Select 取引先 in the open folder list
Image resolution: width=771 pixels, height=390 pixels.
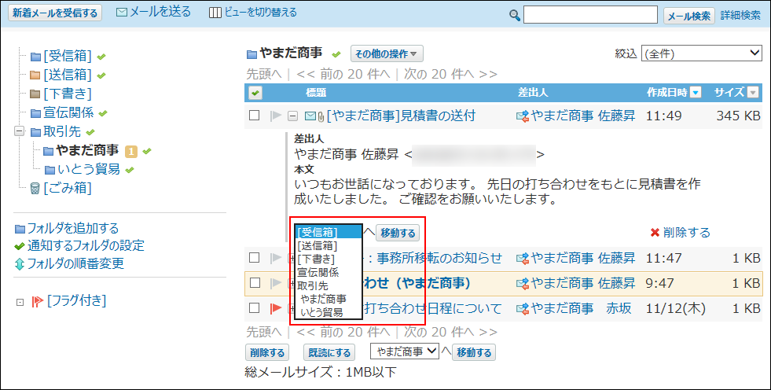[x=329, y=285]
